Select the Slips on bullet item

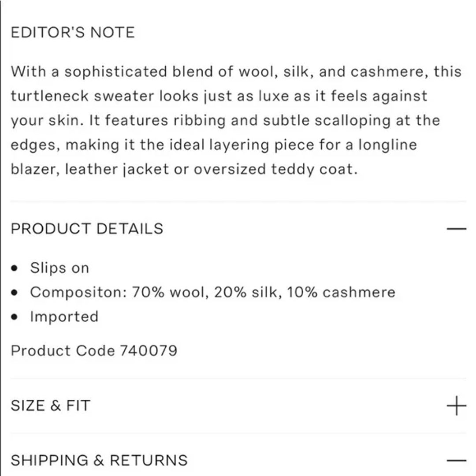(59, 268)
